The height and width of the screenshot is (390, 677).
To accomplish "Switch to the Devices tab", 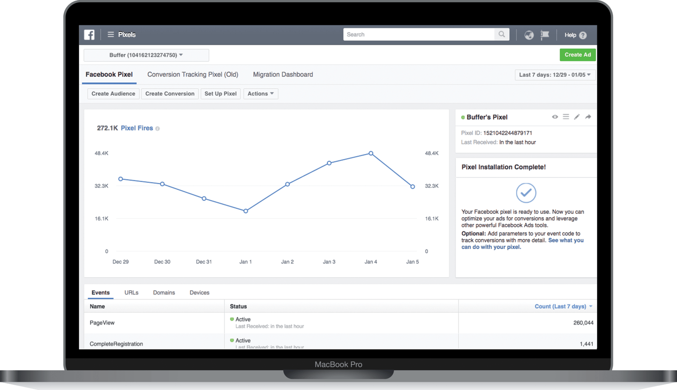I will click(x=199, y=292).
